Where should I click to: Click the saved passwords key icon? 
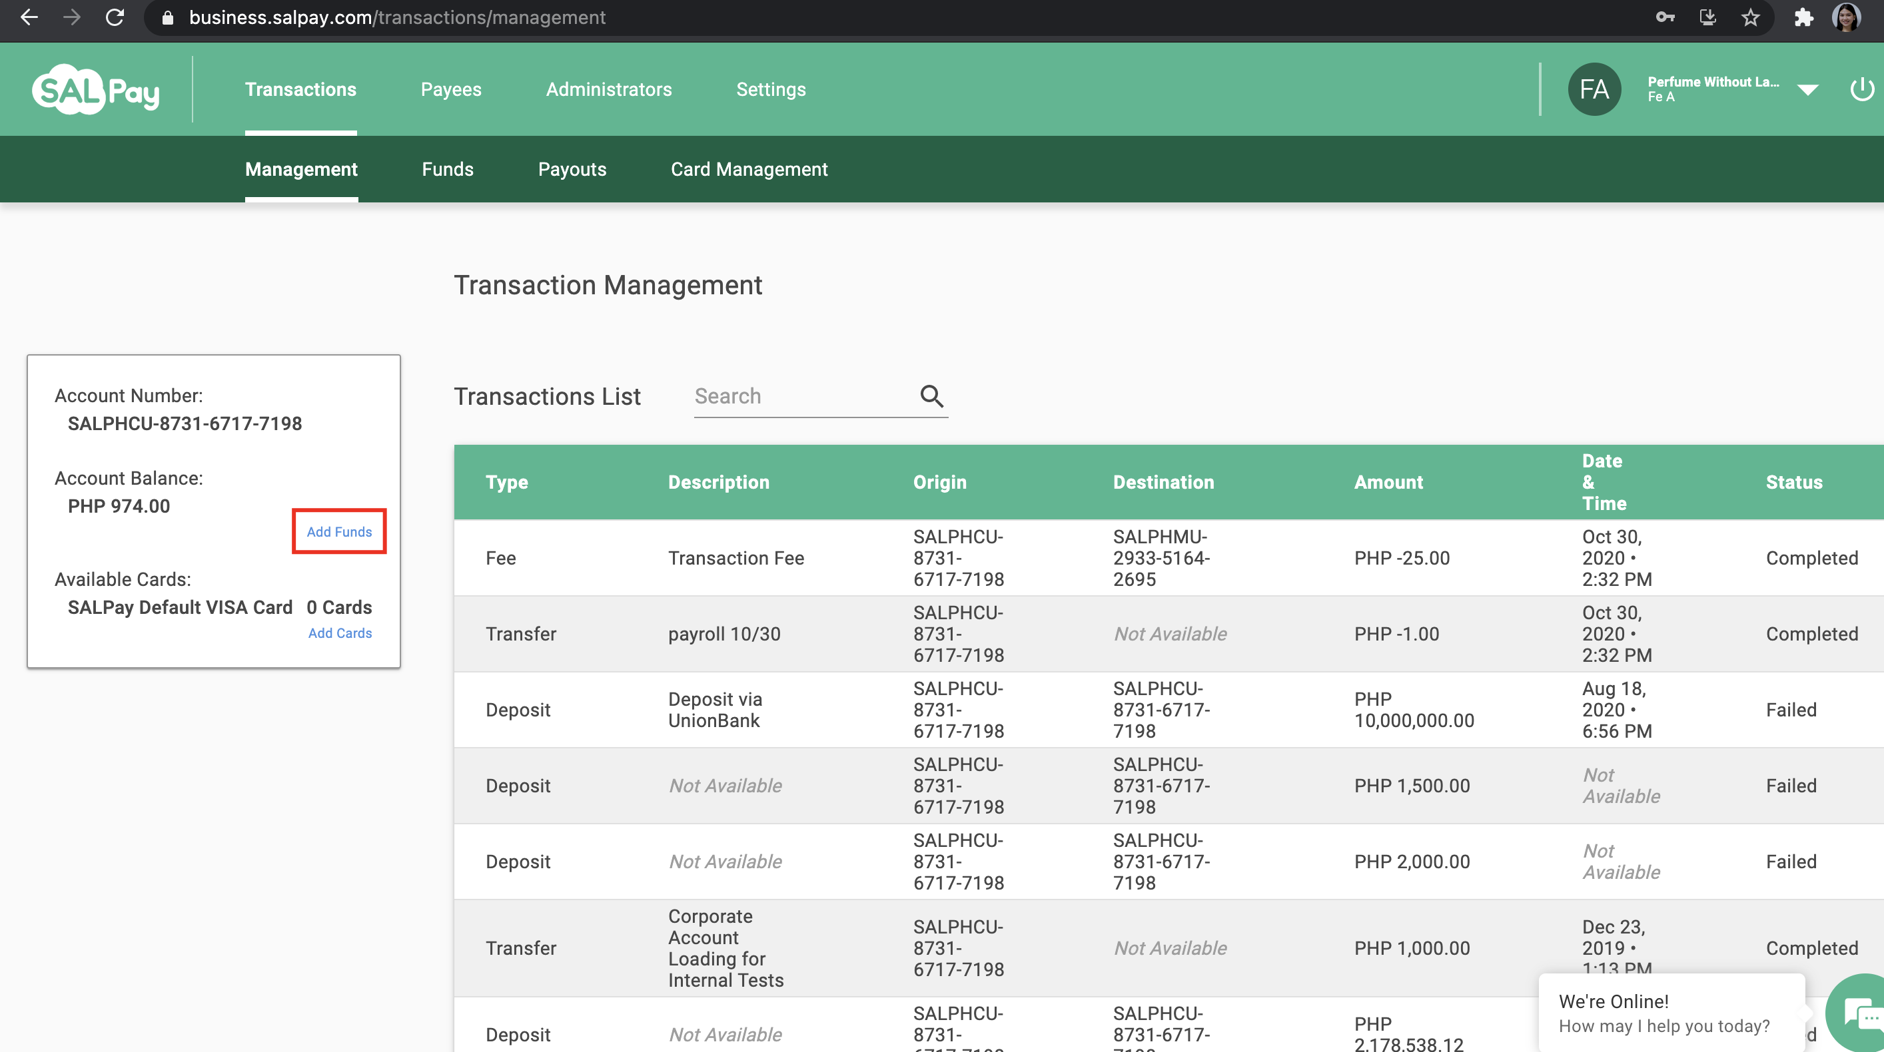(x=1665, y=17)
